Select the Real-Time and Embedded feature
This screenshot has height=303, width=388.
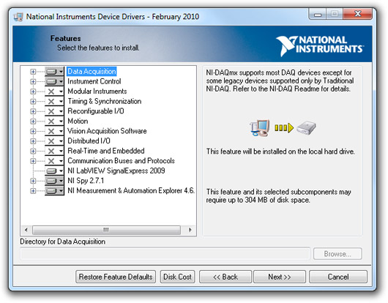[x=106, y=151]
